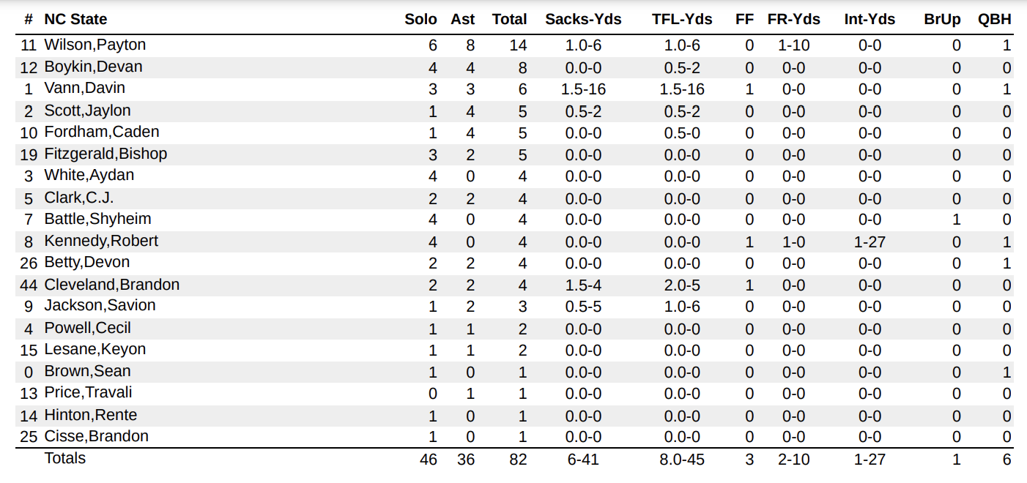Click the Solo column header
The image size is (1027, 483).
420,20
